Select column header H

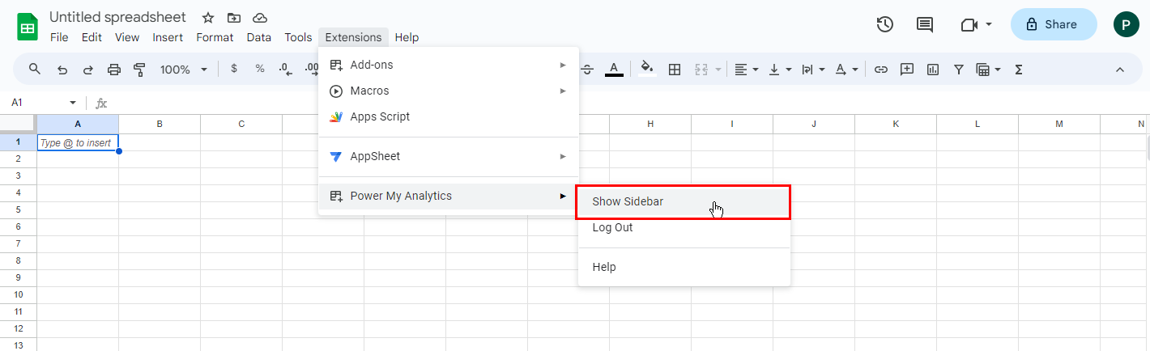click(650, 124)
